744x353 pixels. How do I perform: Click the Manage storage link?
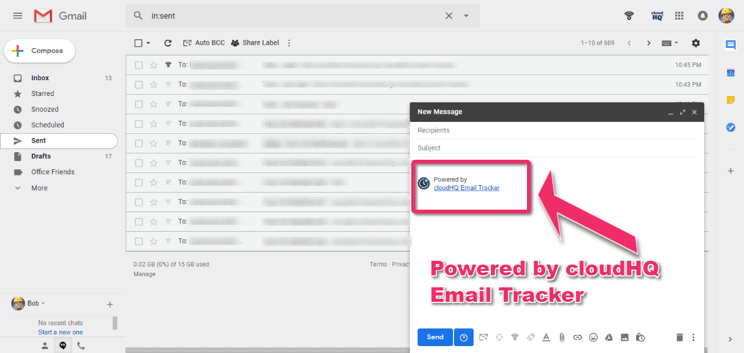click(144, 274)
